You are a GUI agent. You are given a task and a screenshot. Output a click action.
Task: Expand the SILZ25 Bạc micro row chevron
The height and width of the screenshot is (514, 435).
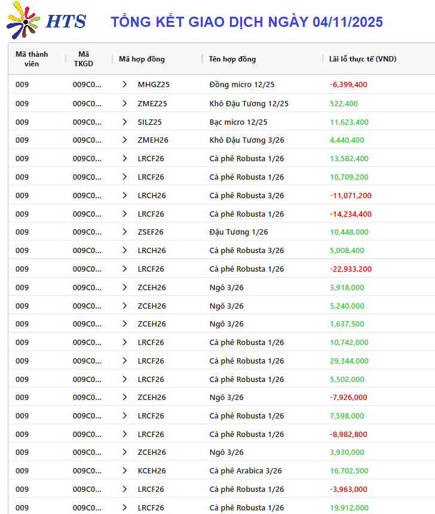[124, 122]
